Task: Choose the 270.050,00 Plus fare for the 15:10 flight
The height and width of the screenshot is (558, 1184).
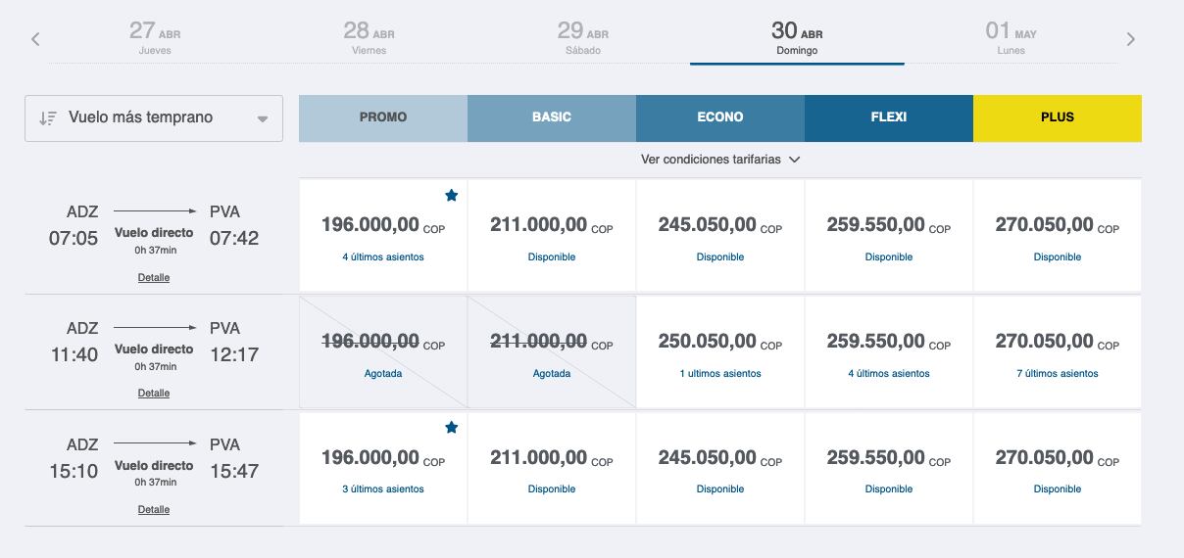Action: (x=1057, y=468)
